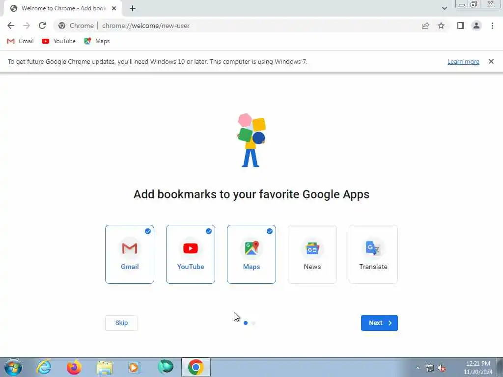Click the second step indicator dot
This screenshot has height=377, width=503.
click(254, 323)
